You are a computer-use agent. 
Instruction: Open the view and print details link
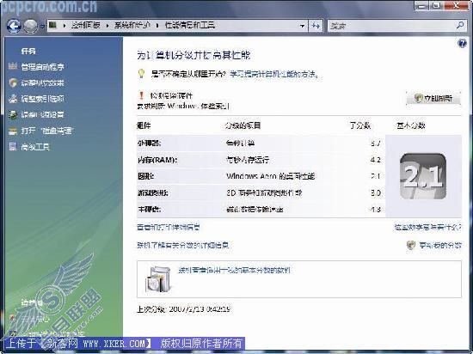point(169,227)
